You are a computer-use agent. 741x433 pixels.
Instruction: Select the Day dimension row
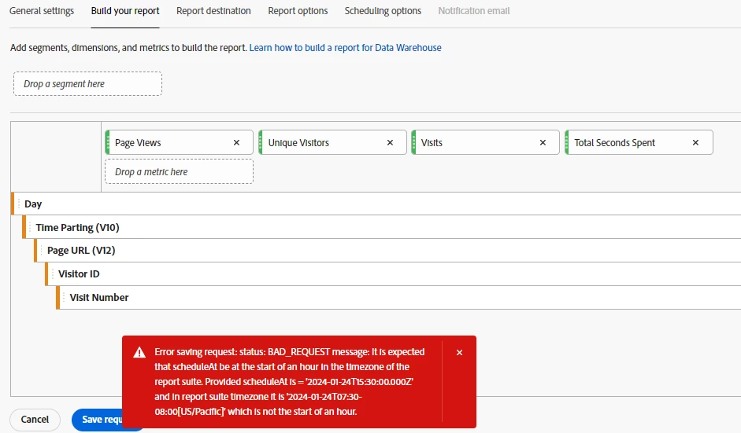pos(376,204)
